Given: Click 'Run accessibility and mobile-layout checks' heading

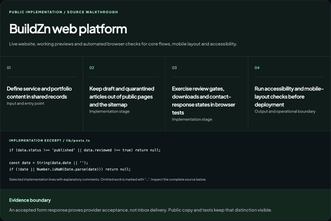Looking at the screenshot, I should [289, 96].
